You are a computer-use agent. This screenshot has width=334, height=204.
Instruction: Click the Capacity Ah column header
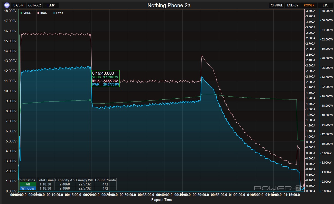(x=65, y=180)
